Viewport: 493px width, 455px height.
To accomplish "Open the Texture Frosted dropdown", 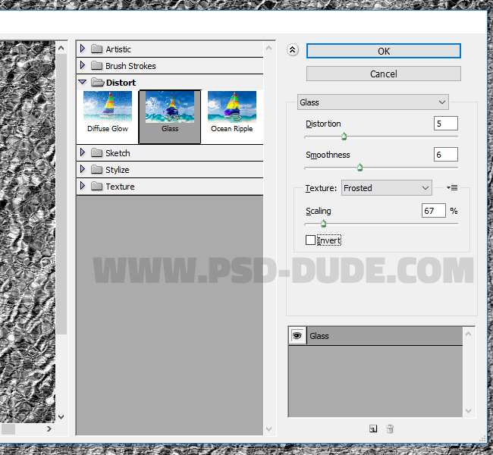I will click(386, 188).
